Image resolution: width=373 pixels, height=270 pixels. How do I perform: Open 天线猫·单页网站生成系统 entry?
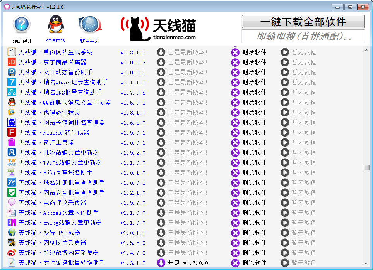point(55,52)
